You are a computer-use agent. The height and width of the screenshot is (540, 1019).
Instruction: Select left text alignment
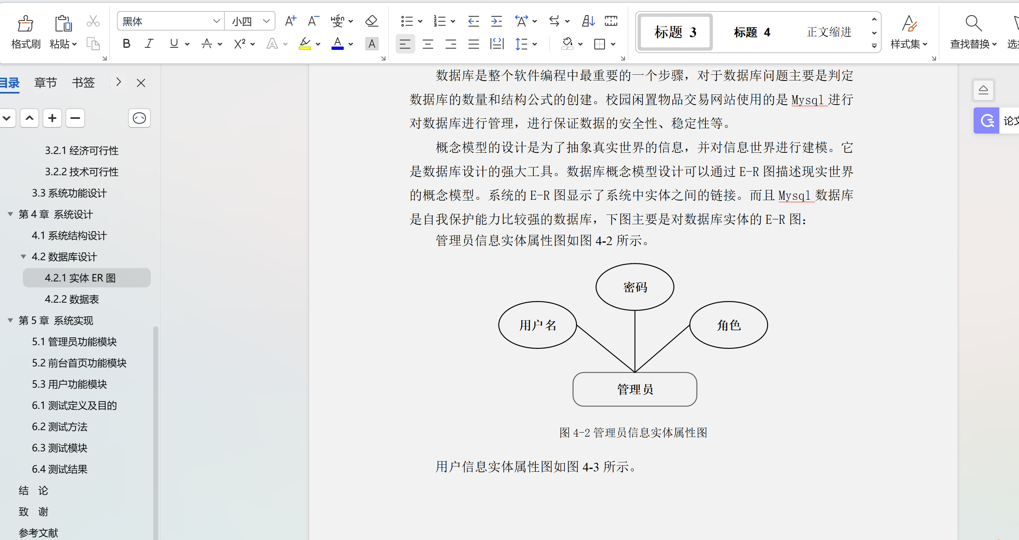tap(405, 43)
